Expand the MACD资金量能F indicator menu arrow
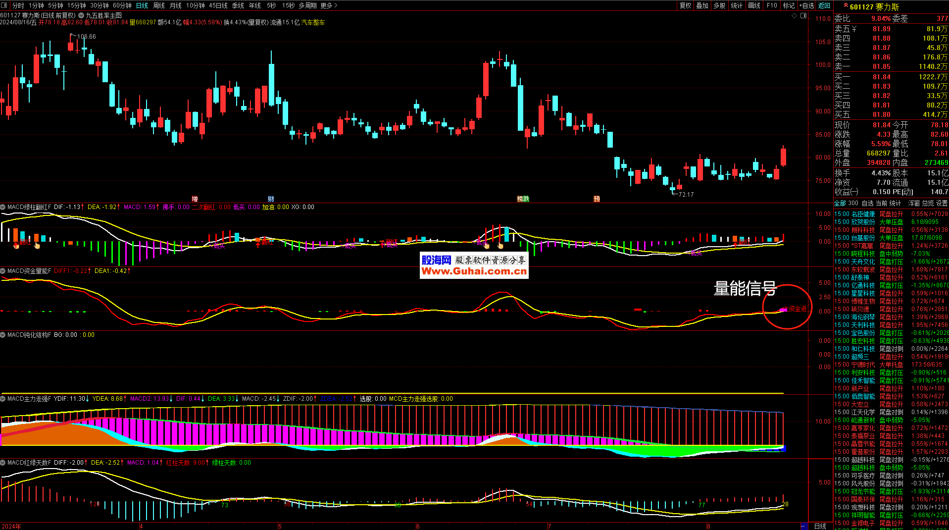The image size is (949, 530). tap(3, 271)
